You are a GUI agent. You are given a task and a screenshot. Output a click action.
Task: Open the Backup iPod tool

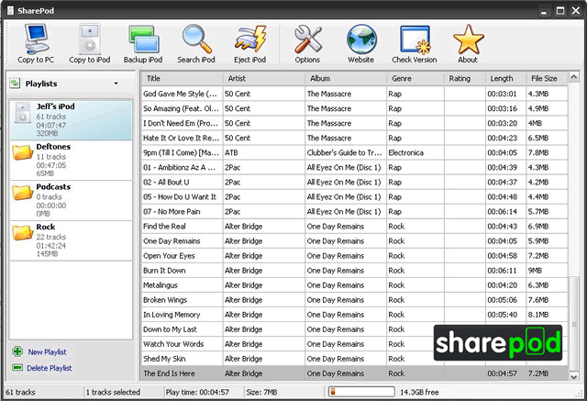point(144,39)
